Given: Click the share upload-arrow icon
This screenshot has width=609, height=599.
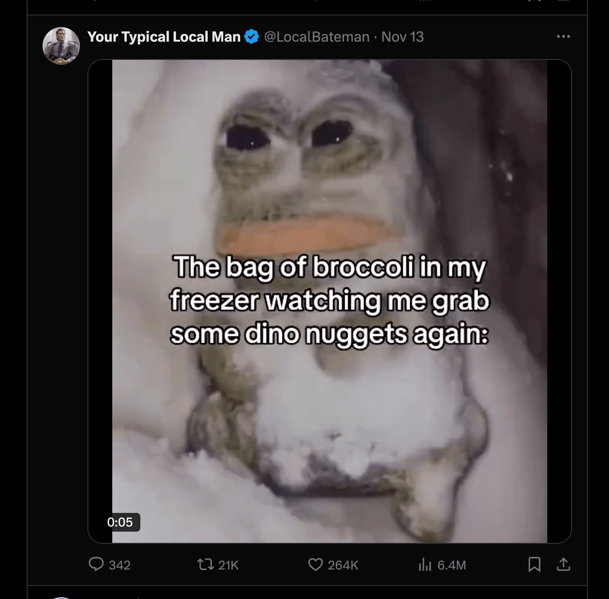Looking at the screenshot, I should (x=564, y=564).
